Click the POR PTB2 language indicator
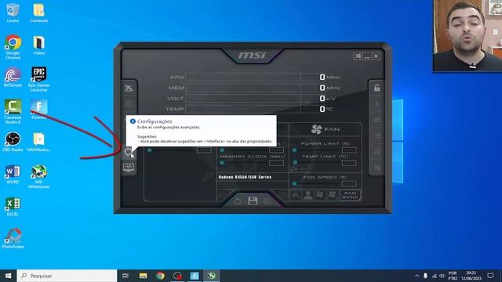This screenshot has height=282, width=502. pyautogui.click(x=453, y=276)
